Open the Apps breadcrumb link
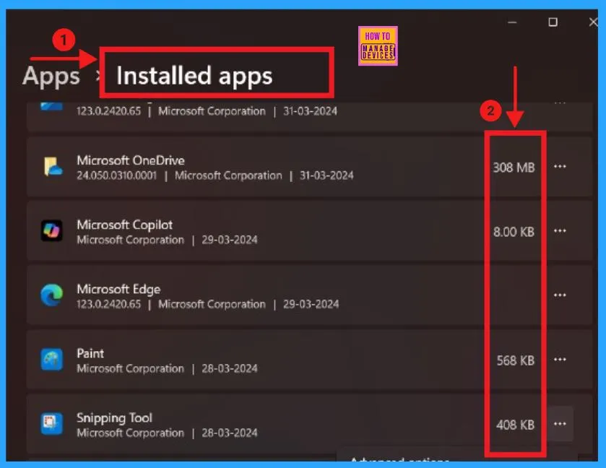 click(51, 76)
